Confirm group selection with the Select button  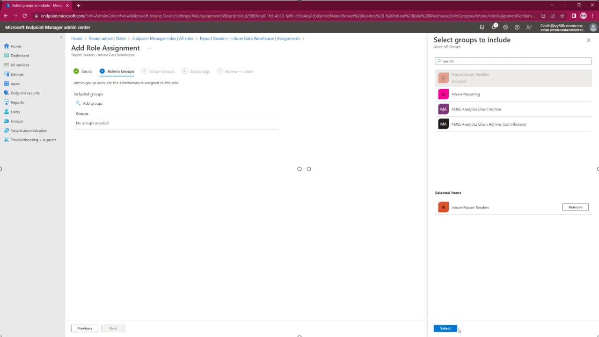tap(445, 328)
